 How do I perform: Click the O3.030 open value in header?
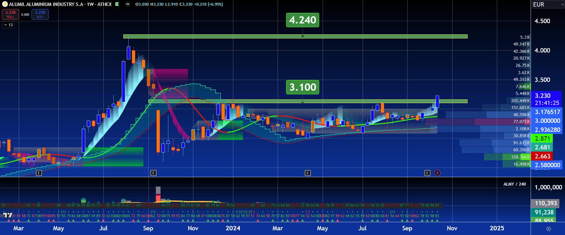click(x=142, y=4)
